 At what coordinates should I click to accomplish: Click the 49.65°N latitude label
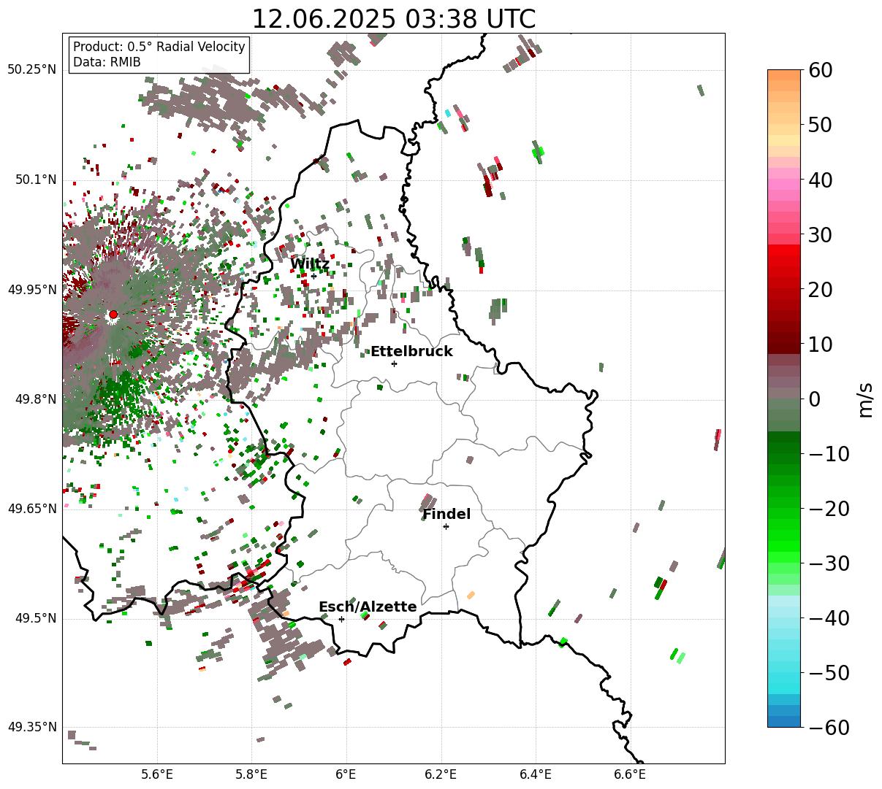[x=31, y=509]
